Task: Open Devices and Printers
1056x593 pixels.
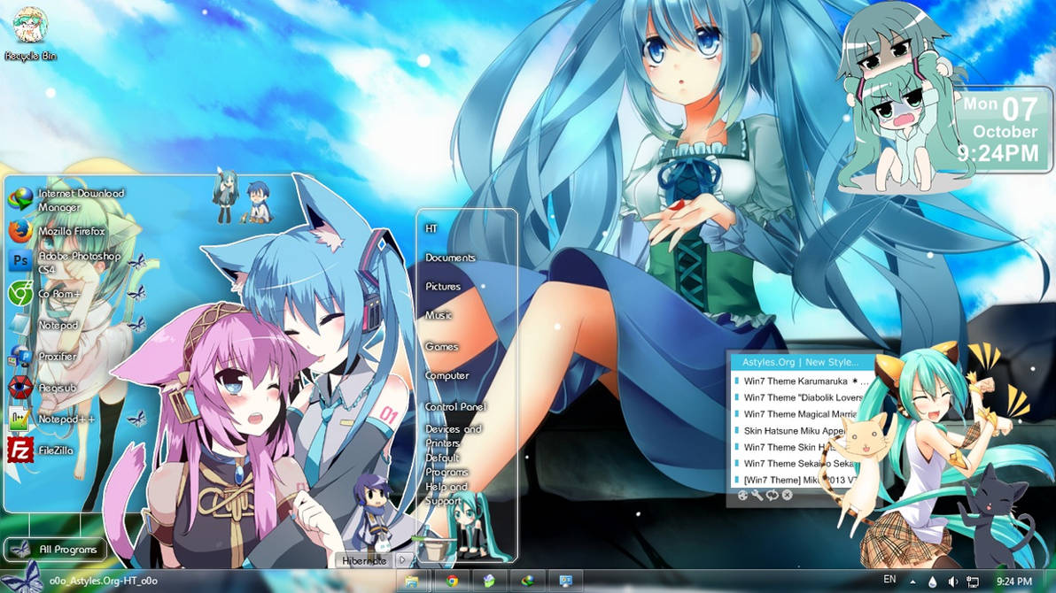Action: pos(454,435)
